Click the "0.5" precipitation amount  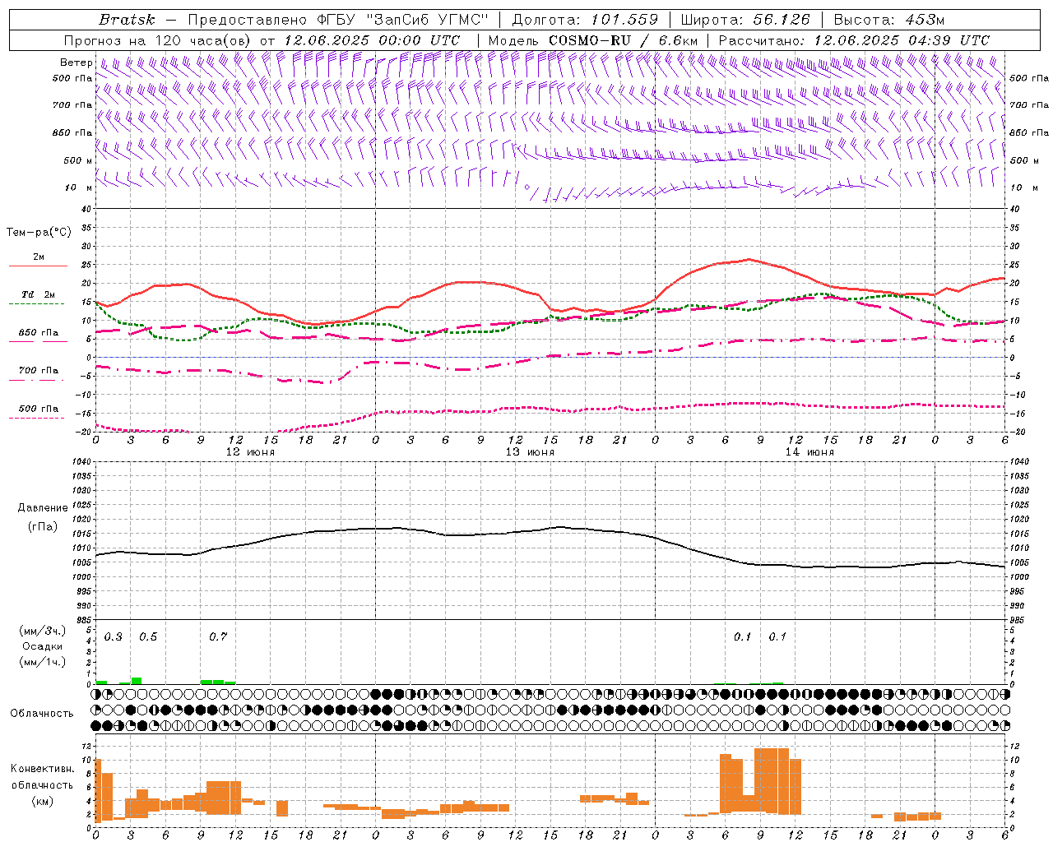click(148, 637)
